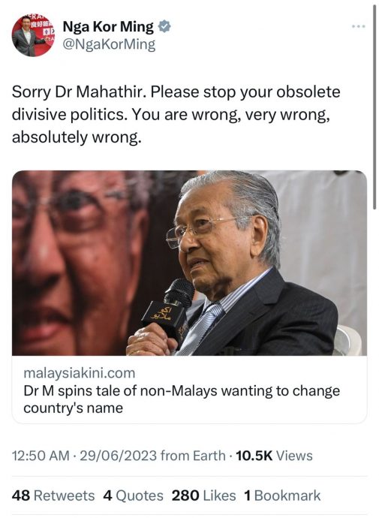Open the @NgaKorMing handle link

tap(109, 44)
